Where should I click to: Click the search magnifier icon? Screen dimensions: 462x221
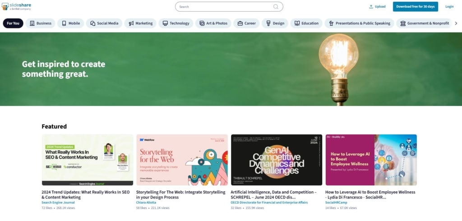pyautogui.click(x=276, y=6)
